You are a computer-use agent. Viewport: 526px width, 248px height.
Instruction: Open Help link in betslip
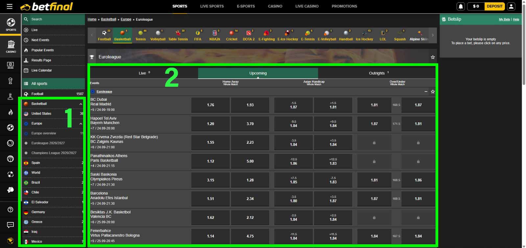point(516,19)
